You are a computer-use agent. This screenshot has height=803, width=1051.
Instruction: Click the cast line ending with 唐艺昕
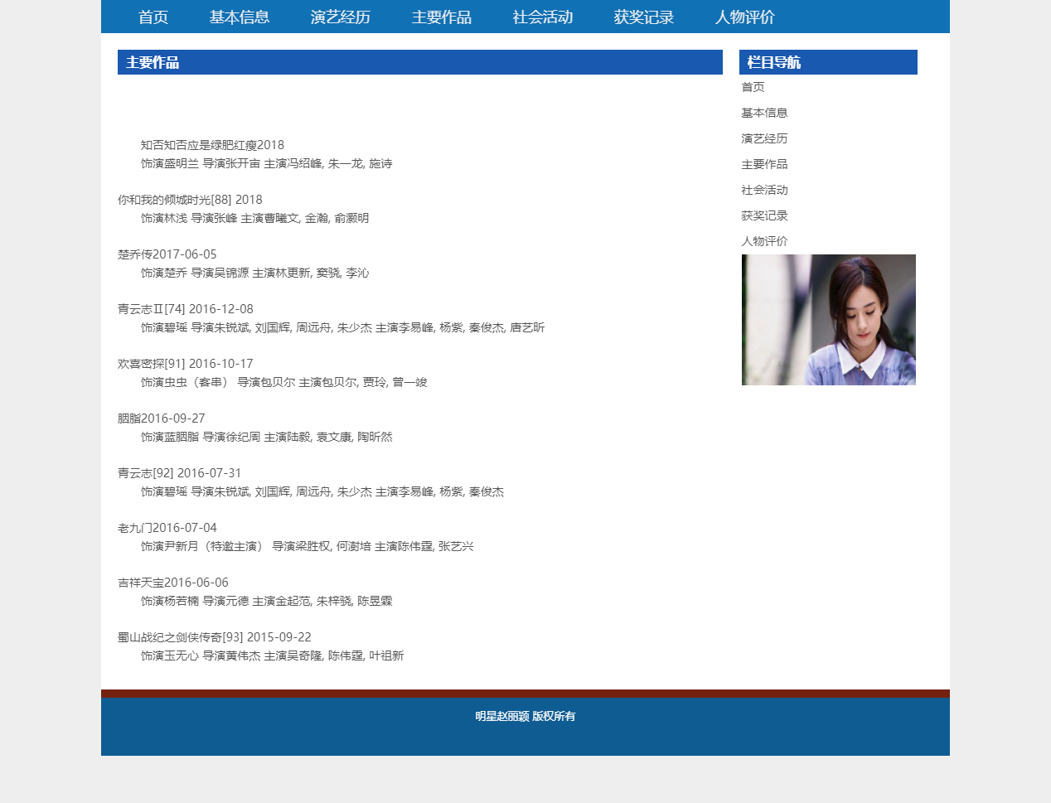[x=342, y=328]
